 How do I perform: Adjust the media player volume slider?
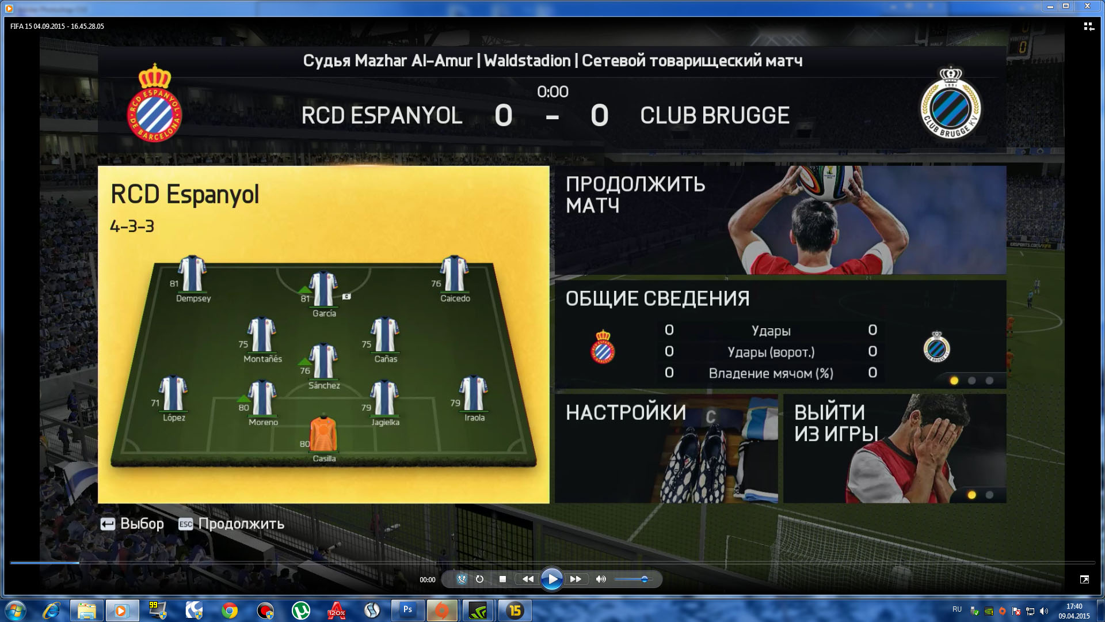[632, 579]
